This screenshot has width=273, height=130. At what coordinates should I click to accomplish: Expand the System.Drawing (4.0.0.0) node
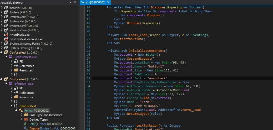(2, 48)
